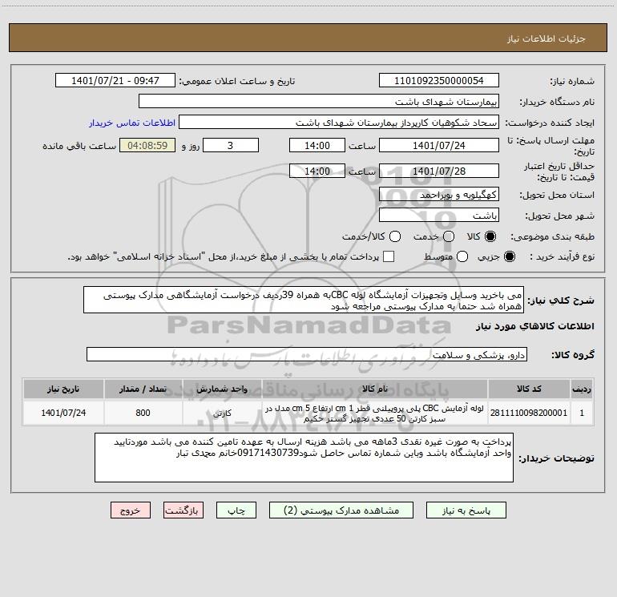This screenshot has width=617, height=597.
Task: Click the general need description text box
Action: pyautogui.click(x=304, y=301)
